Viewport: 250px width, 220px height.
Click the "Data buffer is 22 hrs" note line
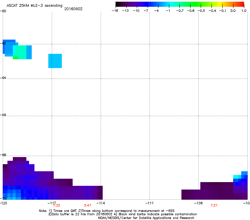click(x=122, y=214)
